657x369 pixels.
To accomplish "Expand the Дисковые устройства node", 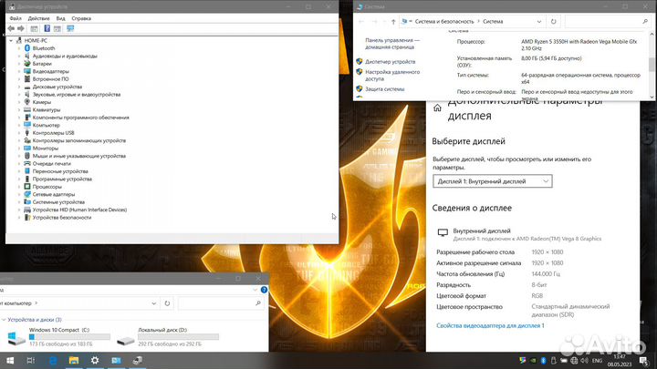I will 19,87.
